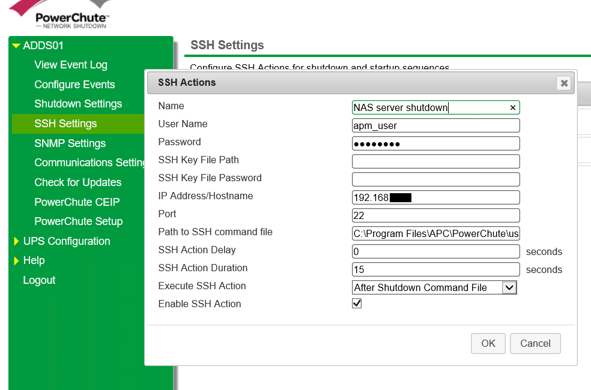The image size is (591, 390).
Task: Open PowerChute Setup page
Action: [79, 221]
